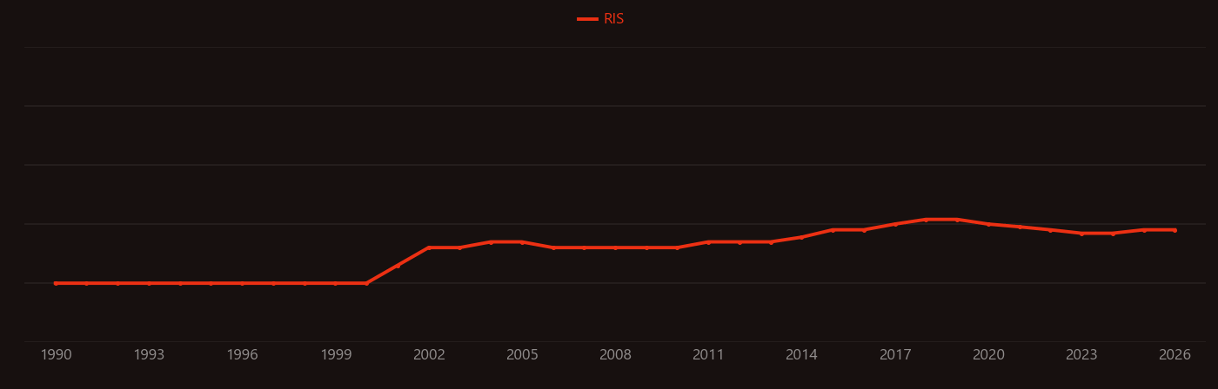1218x389 pixels.
Task: Click the 2026 x-axis label
Action: point(1174,355)
